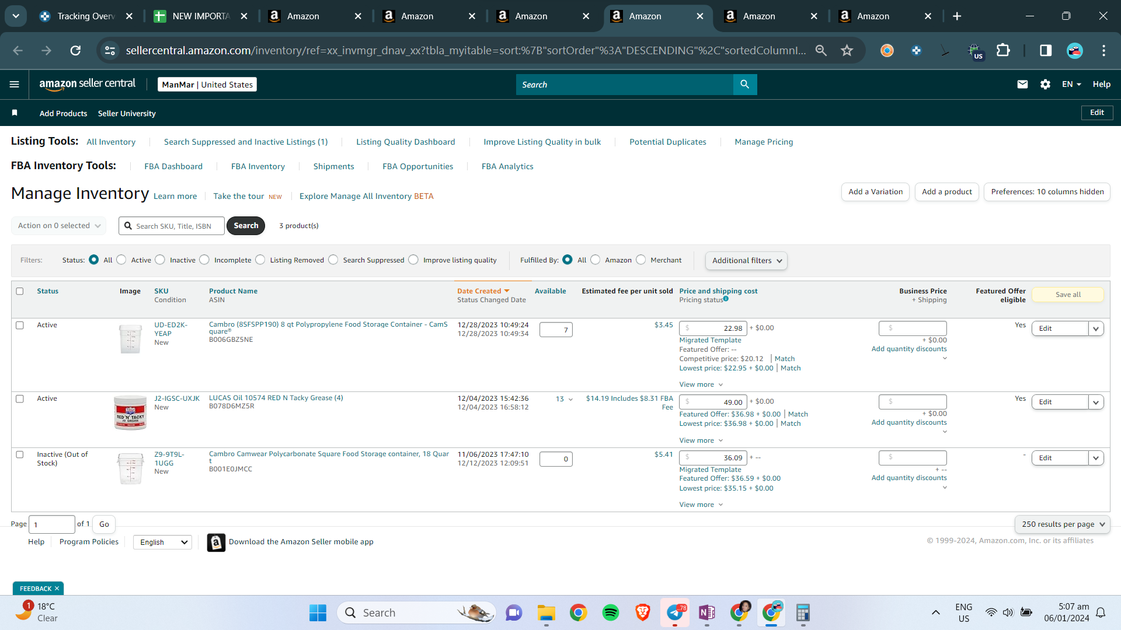Viewport: 1121px width, 630px height.
Task: Open the browser extensions puzzle icon
Action: 1003,51
